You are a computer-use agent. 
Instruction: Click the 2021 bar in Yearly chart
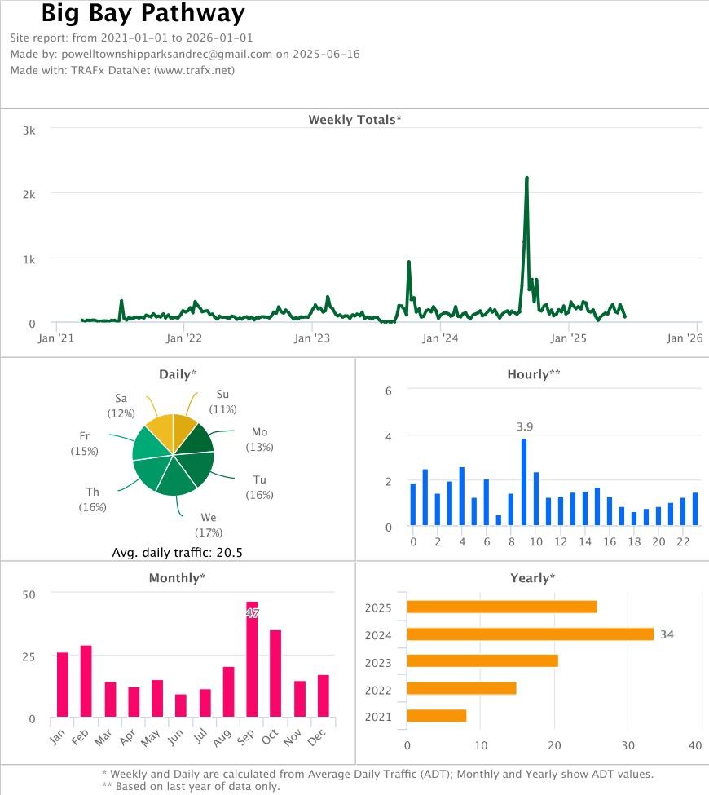coord(437,716)
